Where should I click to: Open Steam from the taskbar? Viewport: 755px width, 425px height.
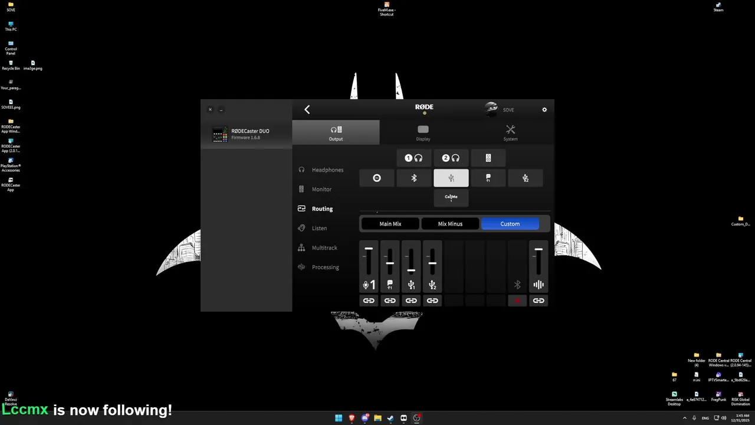pyautogui.click(x=390, y=418)
